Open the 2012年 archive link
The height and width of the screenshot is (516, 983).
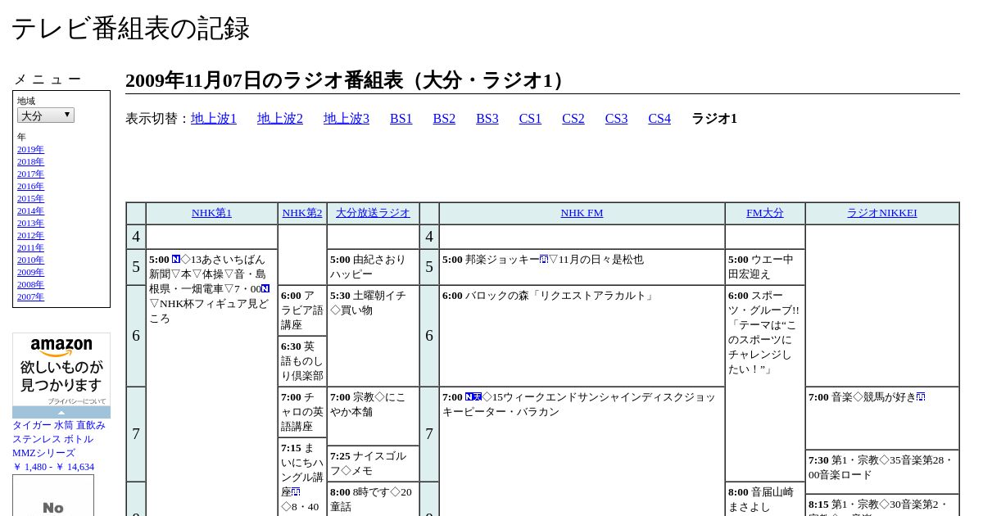click(30, 235)
